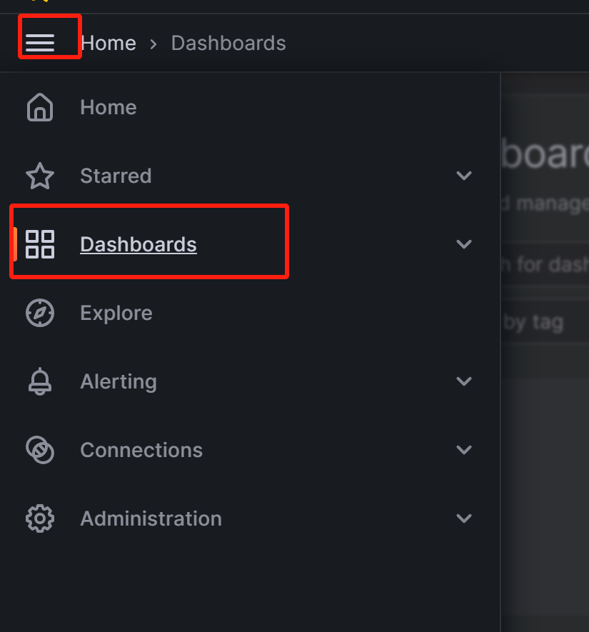Click the Alerting bell icon
Screen dimensions: 589x632
[40, 381]
